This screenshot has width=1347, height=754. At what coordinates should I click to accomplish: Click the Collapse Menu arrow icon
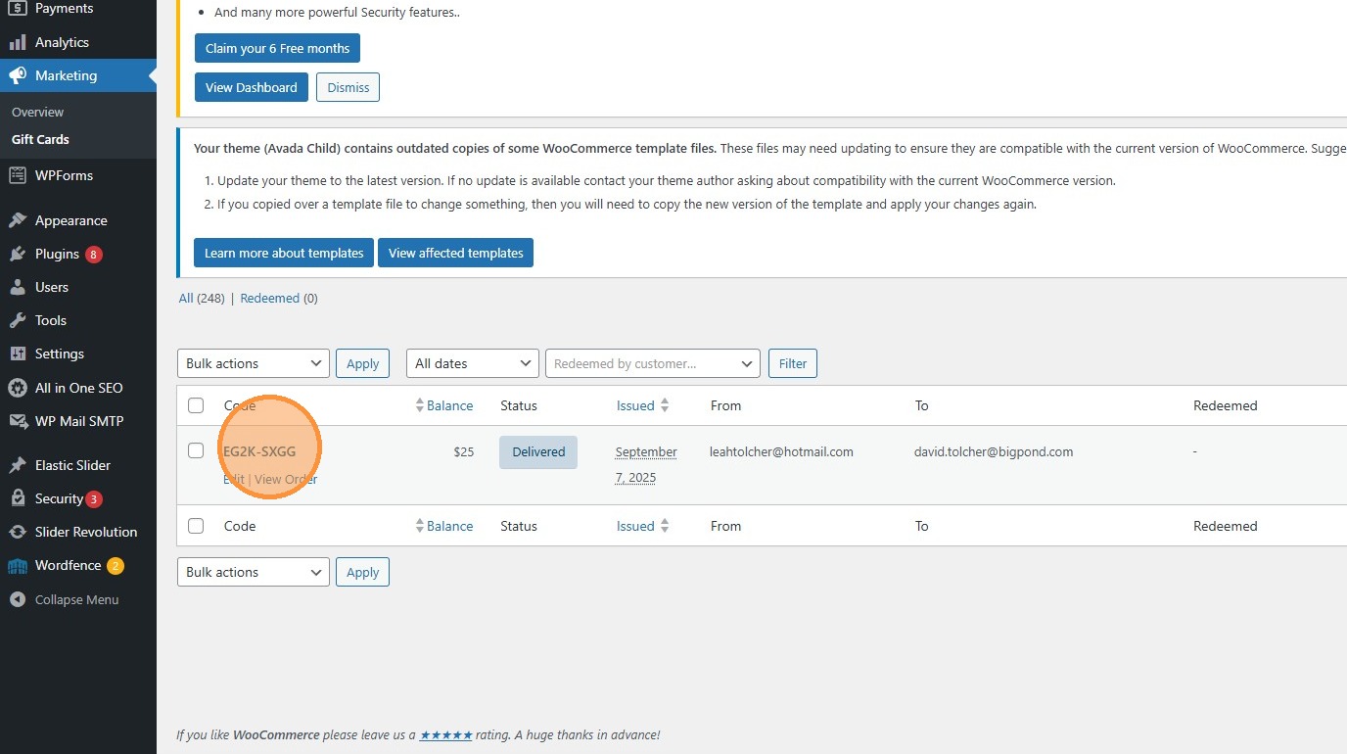(x=17, y=599)
